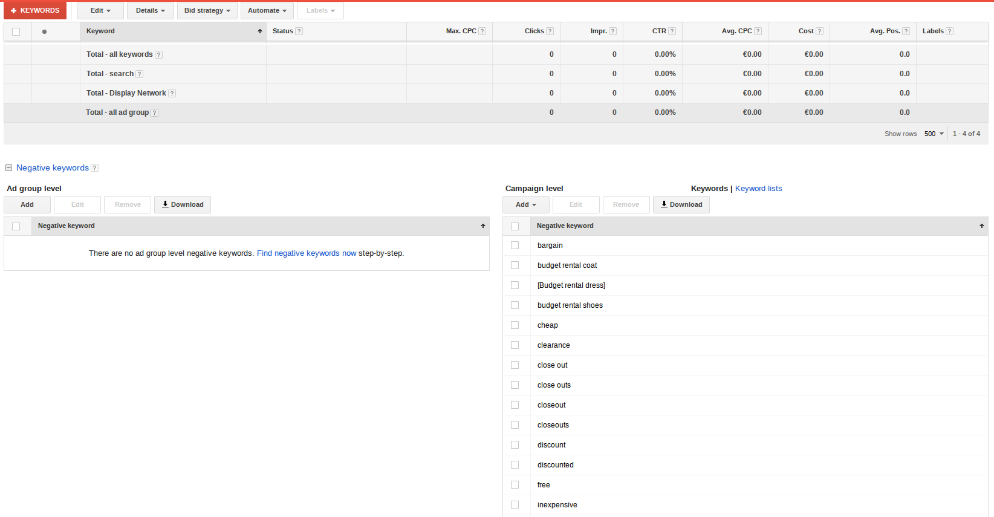Click the help icon next to Clicks column
The image size is (994, 517).
pyautogui.click(x=550, y=31)
